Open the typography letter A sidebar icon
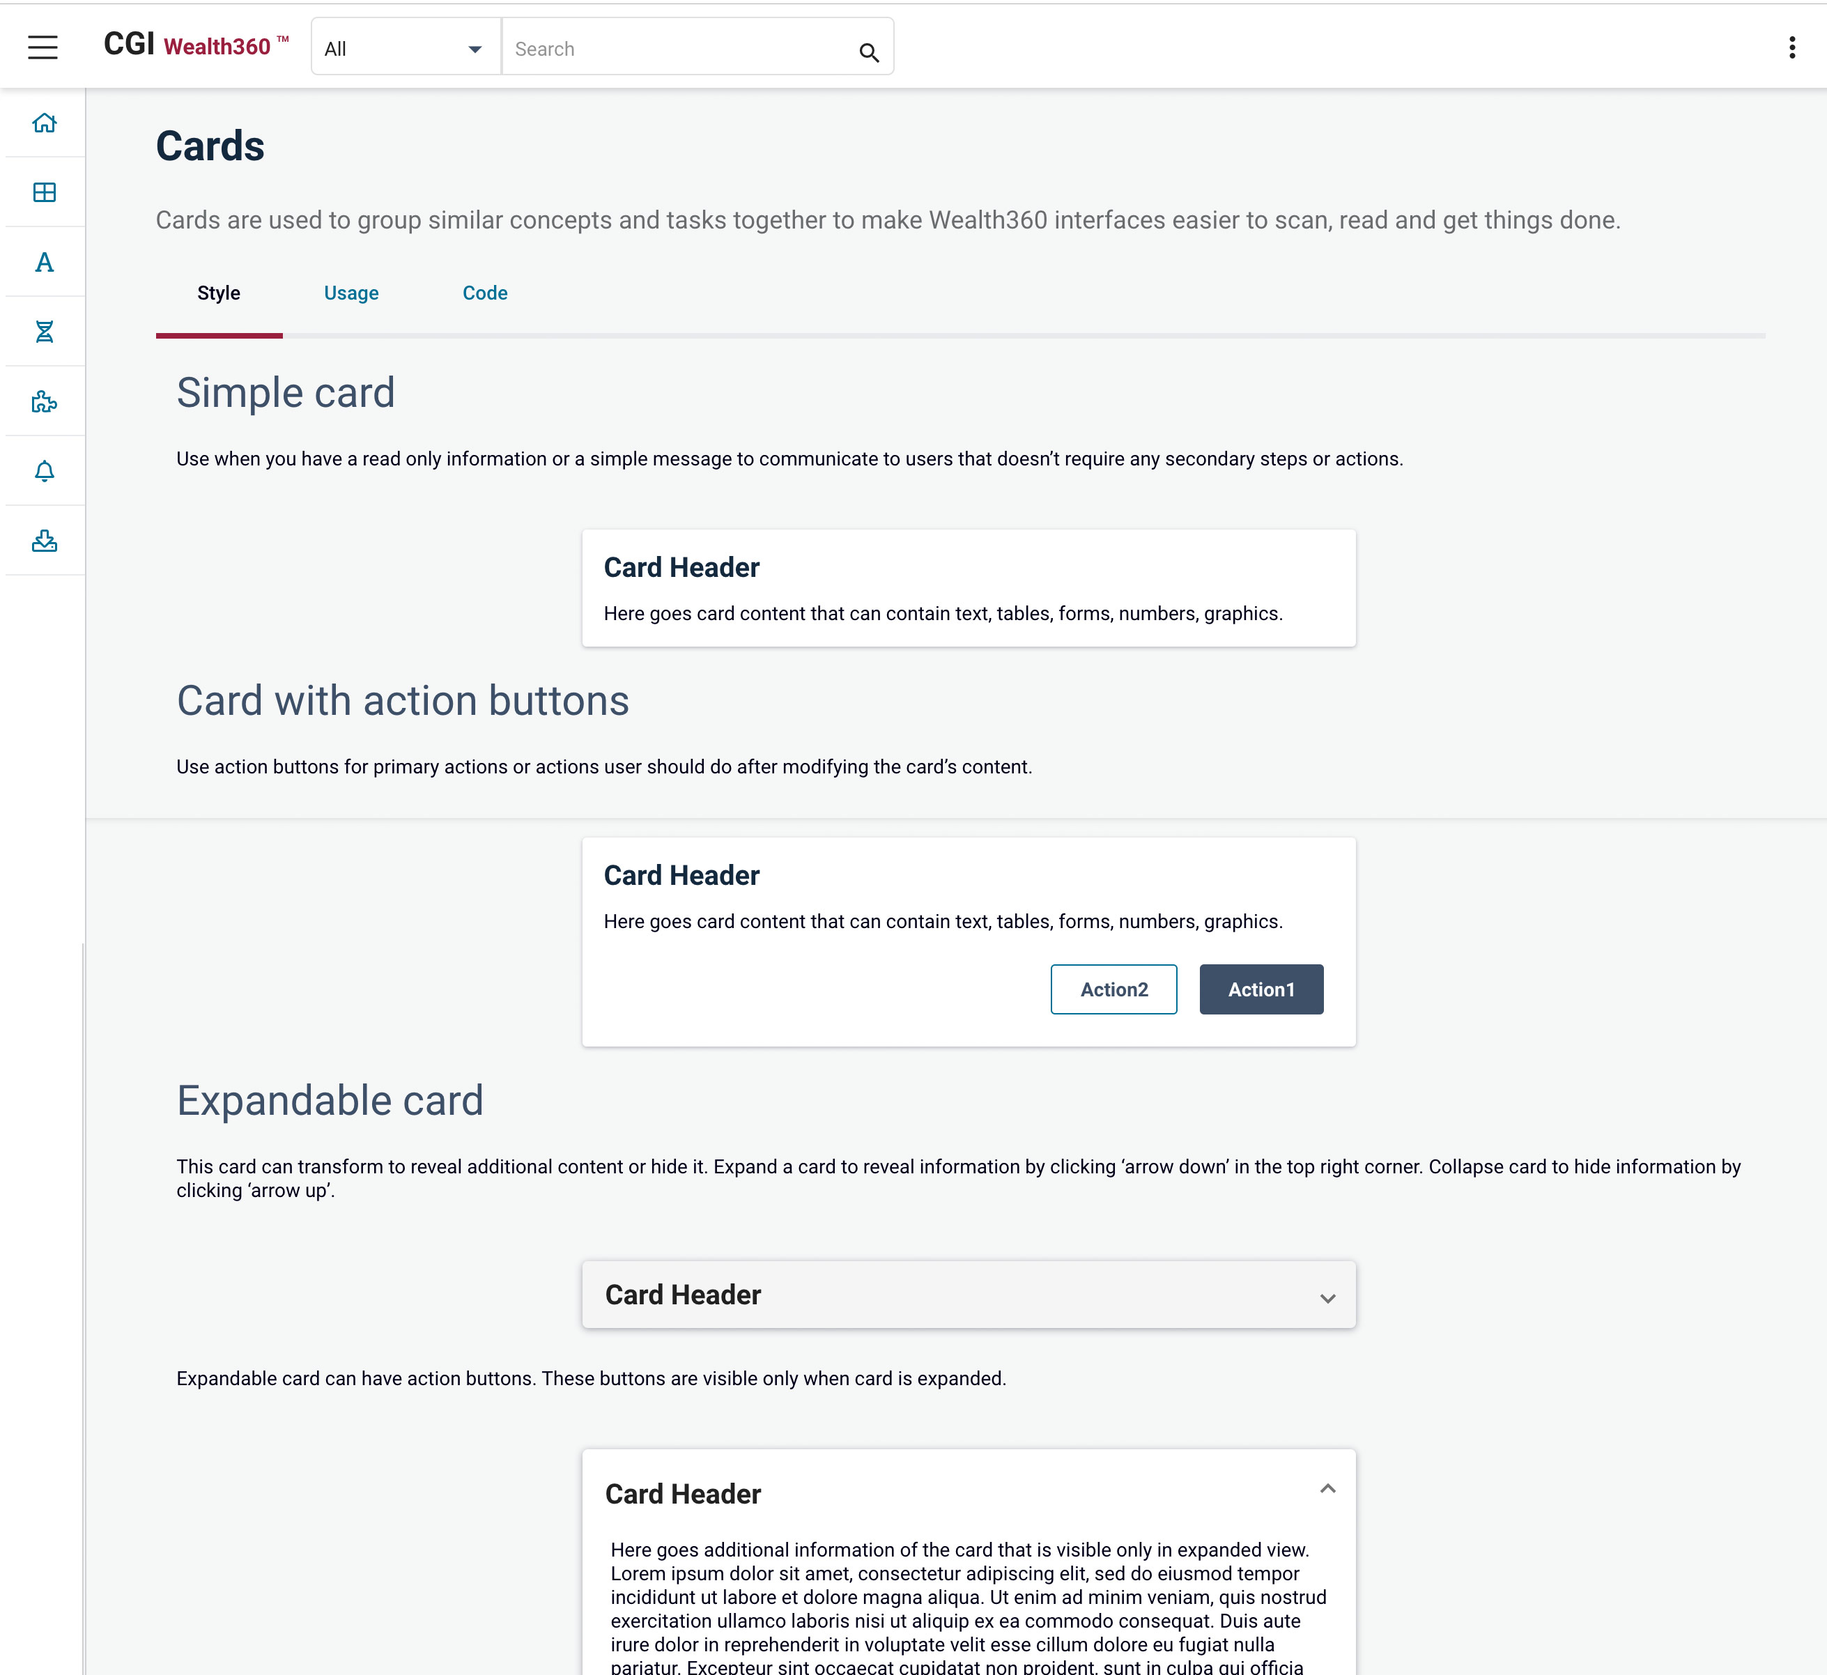The width and height of the screenshot is (1827, 1675). [45, 262]
